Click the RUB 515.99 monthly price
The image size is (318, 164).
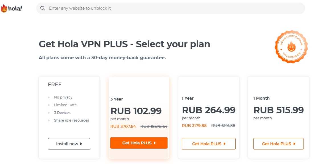pos(278,110)
